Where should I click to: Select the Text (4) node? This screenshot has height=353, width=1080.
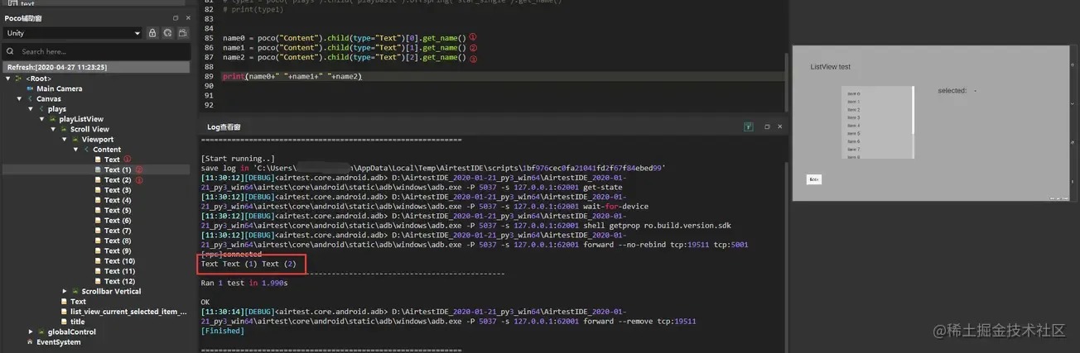(x=118, y=200)
